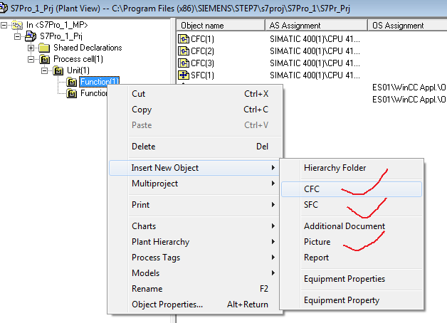This screenshot has height=323, width=447.
Task: Choose SFC from the submenu
Action: coord(312,205)
